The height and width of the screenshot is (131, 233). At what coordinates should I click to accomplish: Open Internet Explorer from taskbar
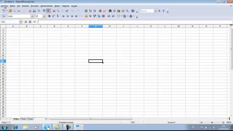tap(15, 127)
